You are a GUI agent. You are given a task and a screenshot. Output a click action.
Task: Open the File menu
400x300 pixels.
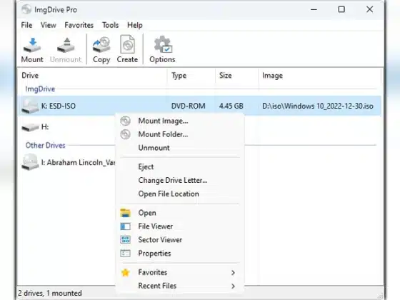[x=26, y=25]
